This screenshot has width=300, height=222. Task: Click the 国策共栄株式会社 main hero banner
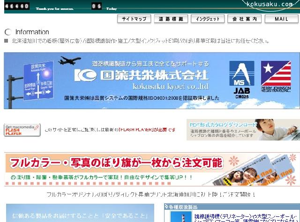click(151, 81)
